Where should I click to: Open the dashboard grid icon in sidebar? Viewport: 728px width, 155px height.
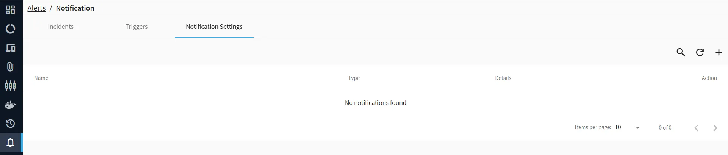11,10
